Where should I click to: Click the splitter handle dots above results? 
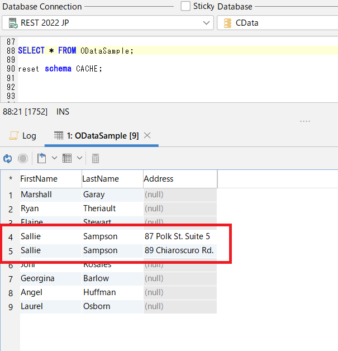(x=305, y=121)
